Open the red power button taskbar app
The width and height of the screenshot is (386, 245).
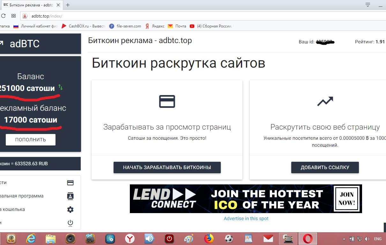pos(169,239)
